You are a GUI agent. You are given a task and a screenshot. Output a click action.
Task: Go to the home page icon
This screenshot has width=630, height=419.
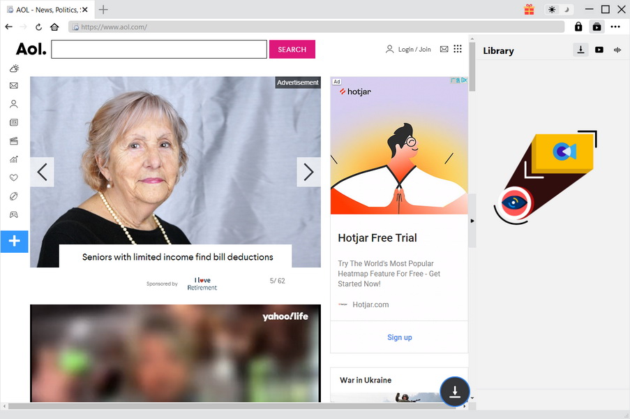point(54,27)
